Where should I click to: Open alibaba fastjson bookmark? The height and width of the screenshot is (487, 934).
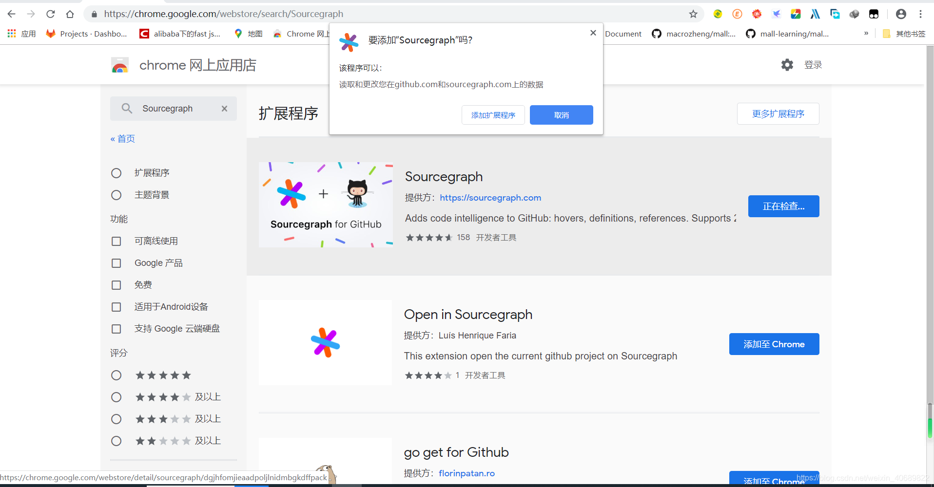coord(180,34)
